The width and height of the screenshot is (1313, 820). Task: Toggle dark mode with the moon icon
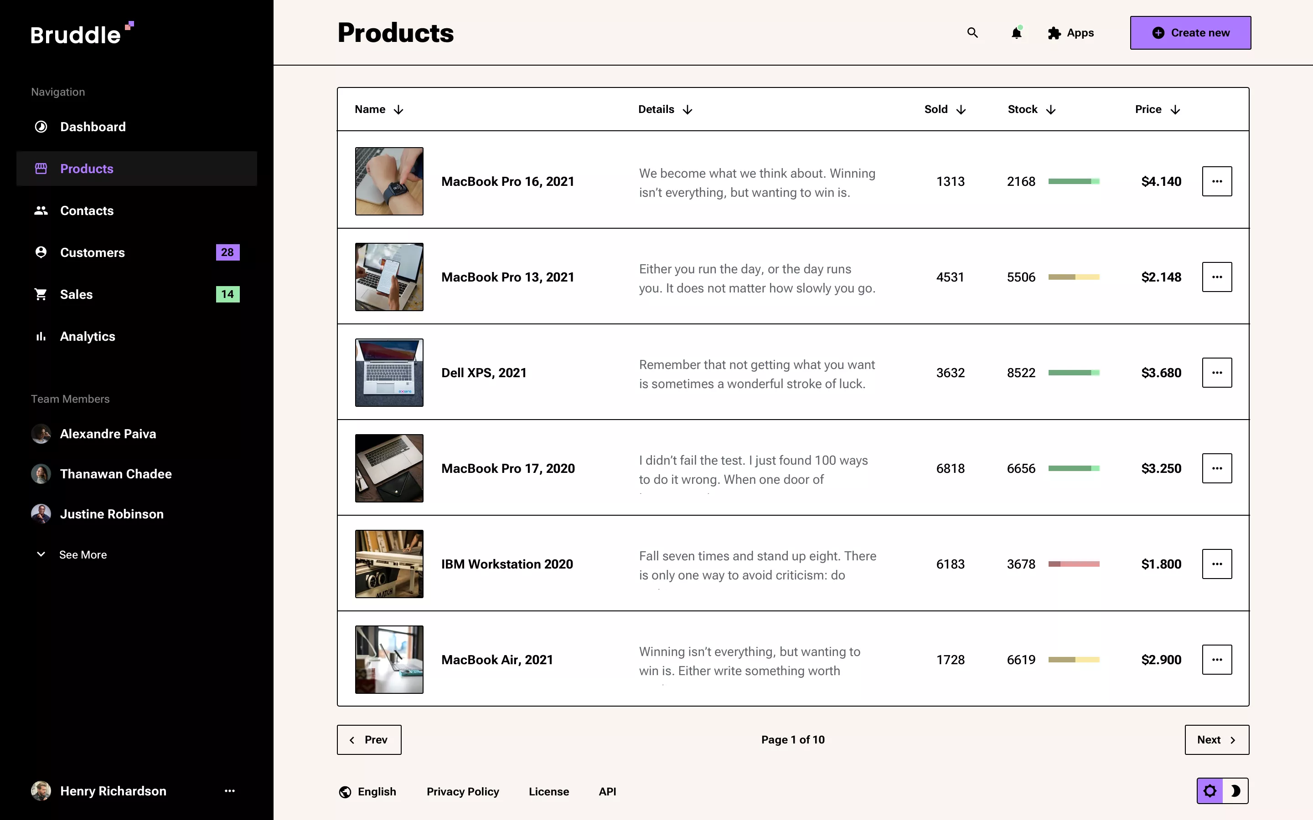tap(1237, 791)
